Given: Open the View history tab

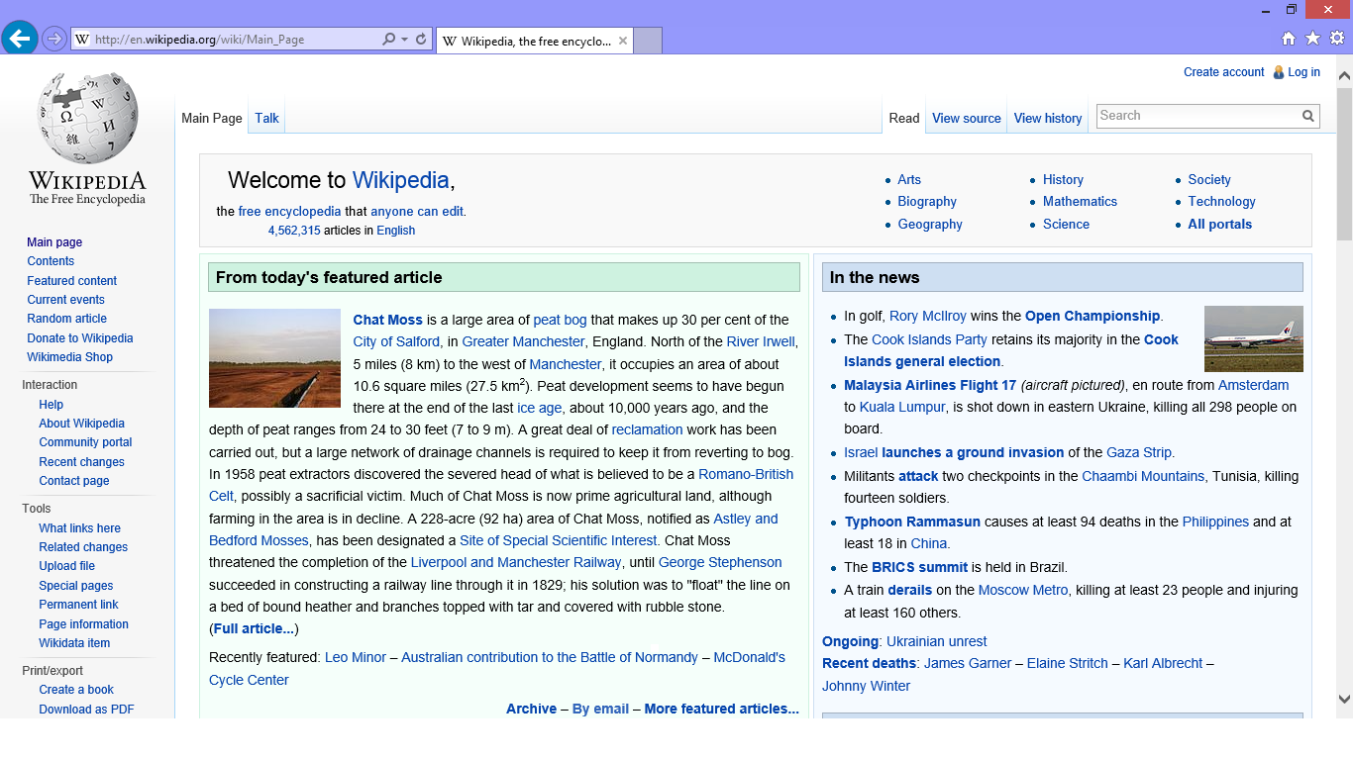Looking at the screenshot, I should (1047, 118).
